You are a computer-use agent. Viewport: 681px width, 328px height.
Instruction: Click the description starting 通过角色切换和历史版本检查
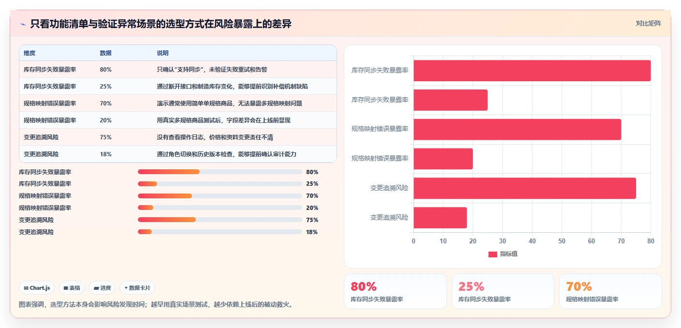tap(226, 154)
